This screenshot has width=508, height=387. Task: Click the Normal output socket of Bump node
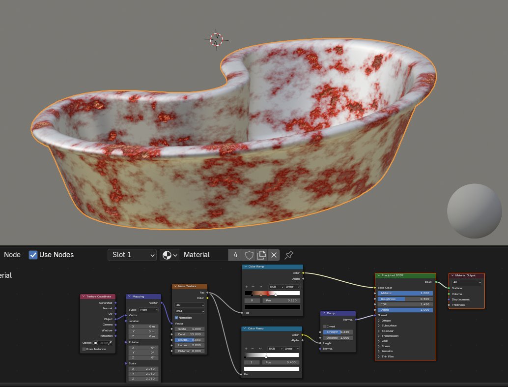[x=356, y=320]
